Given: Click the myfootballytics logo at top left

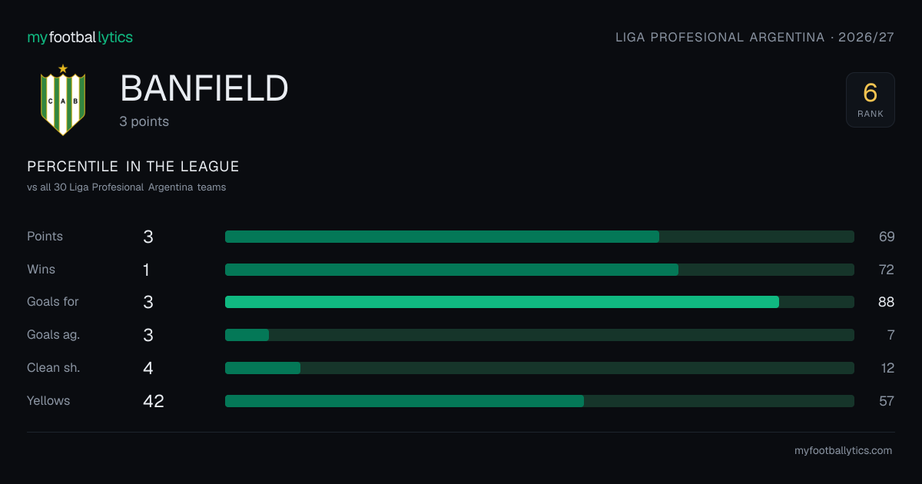Looking at the screenshot, I should [80, 37].
